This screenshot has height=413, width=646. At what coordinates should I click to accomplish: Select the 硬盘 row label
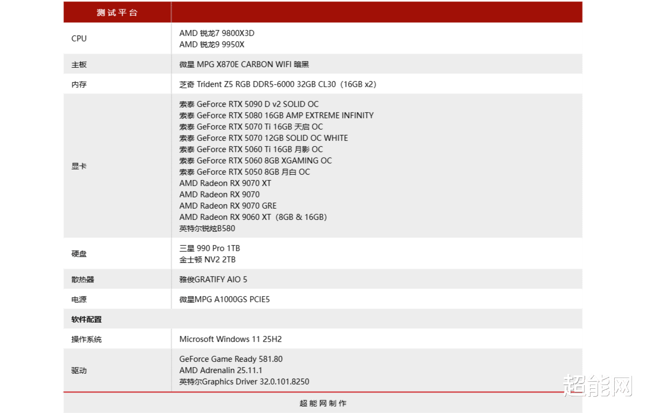click(79, 254)
